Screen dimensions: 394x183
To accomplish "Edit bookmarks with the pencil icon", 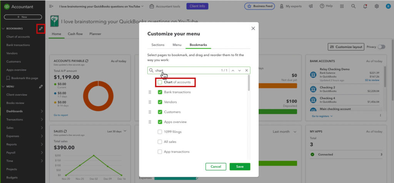I will pos(41,28).
